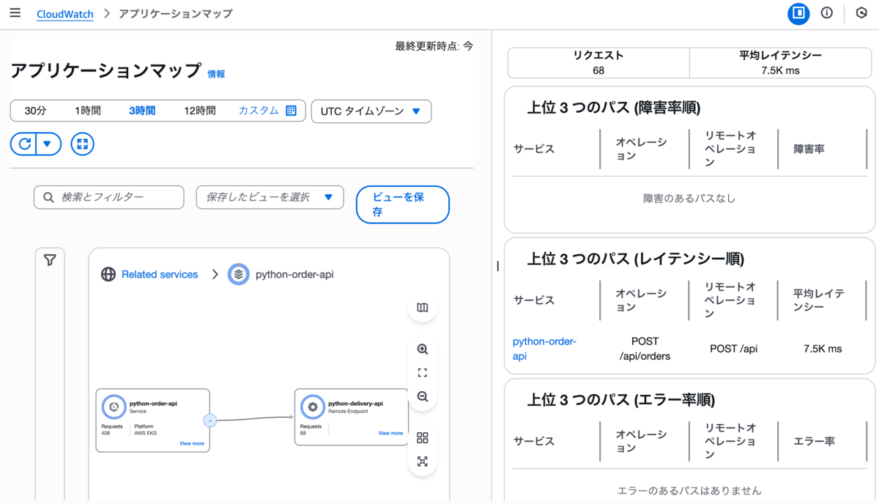879x504 pixels.
Task: Click the hexagon settings icon in header
Action: (861, 13)
